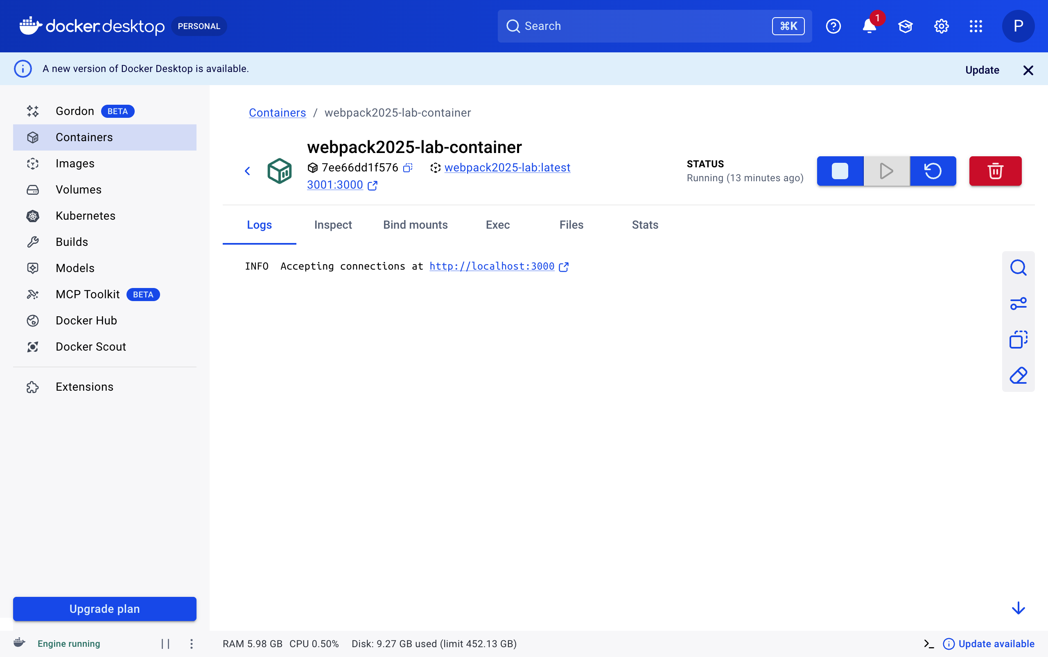Image resolution: width=1048 pixels, height=657 pixels.
Task: Copy the container ID 7ee66dd1f576
Action: point(407,168)
